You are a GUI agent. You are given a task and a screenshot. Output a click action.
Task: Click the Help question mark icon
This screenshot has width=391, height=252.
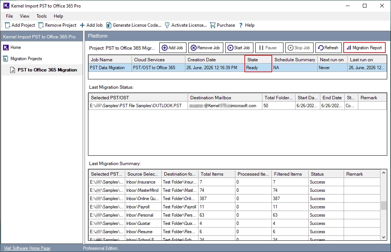click(241, 25)
